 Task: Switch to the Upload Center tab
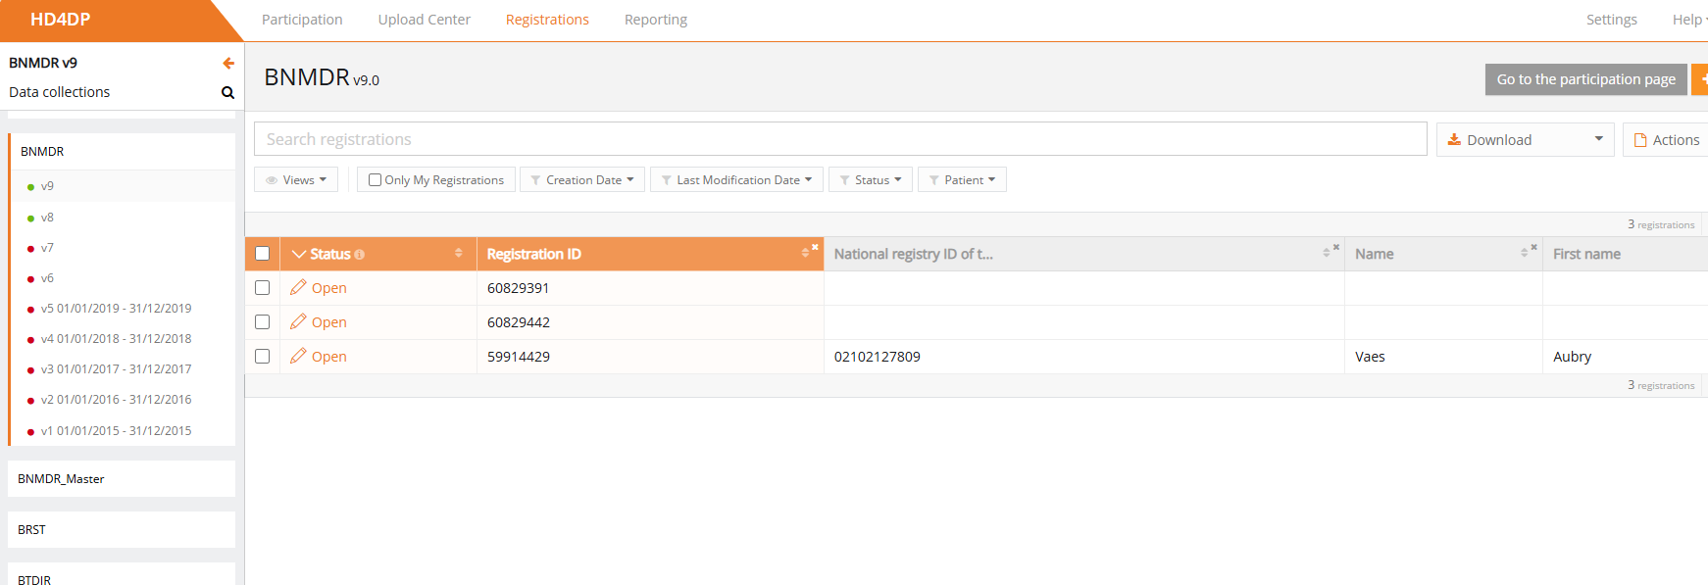424,20
